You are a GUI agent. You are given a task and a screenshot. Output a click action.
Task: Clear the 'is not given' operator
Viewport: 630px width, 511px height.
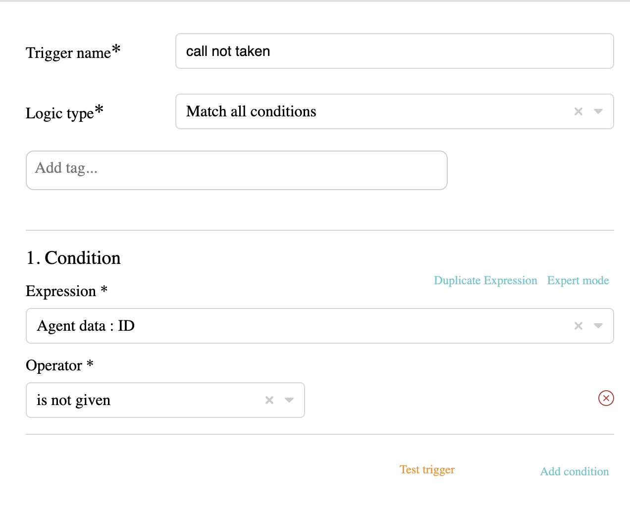coord(269,400)
